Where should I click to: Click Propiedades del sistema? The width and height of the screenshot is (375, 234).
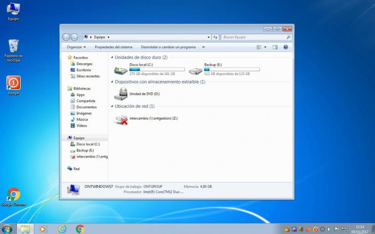click(113, 47)
